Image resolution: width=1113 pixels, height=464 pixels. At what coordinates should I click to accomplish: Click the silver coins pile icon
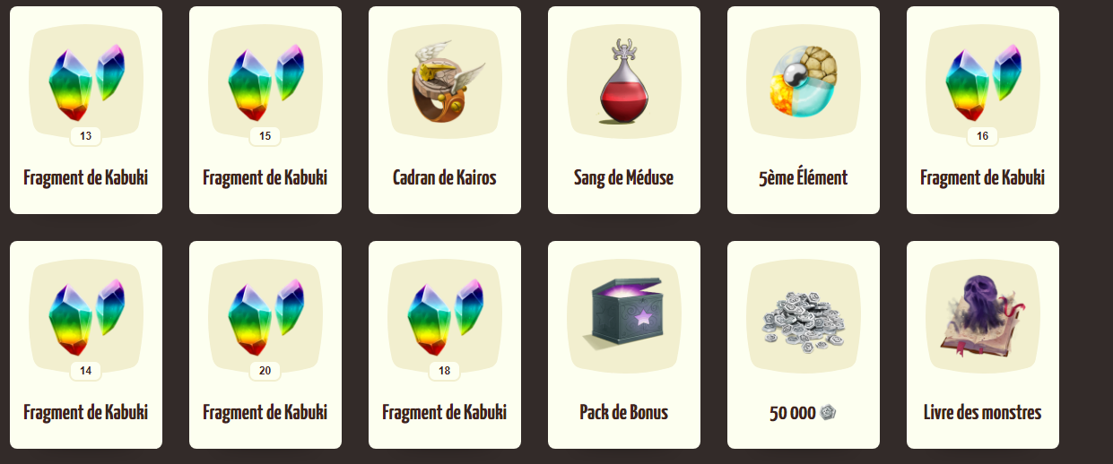(804, 319)
